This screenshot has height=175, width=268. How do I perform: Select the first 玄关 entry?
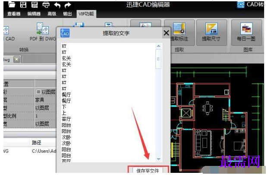(x=66, y=58)
